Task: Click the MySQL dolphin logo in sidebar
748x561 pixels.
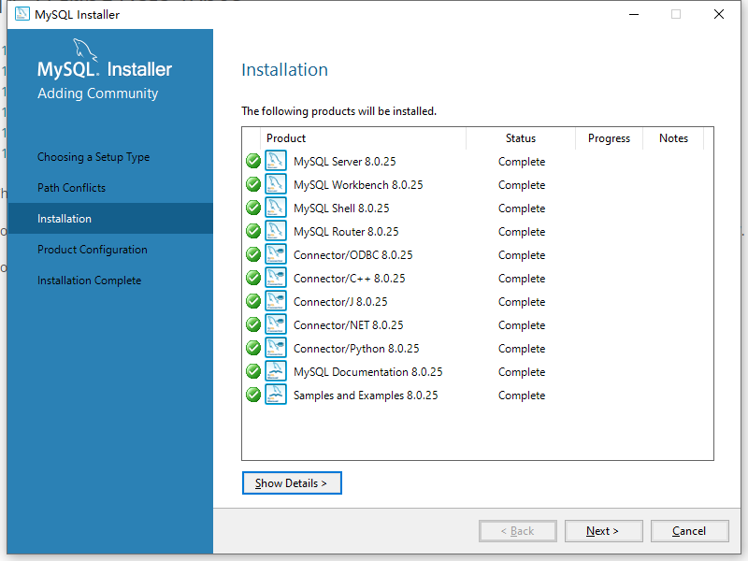Action: coord(85,50)
